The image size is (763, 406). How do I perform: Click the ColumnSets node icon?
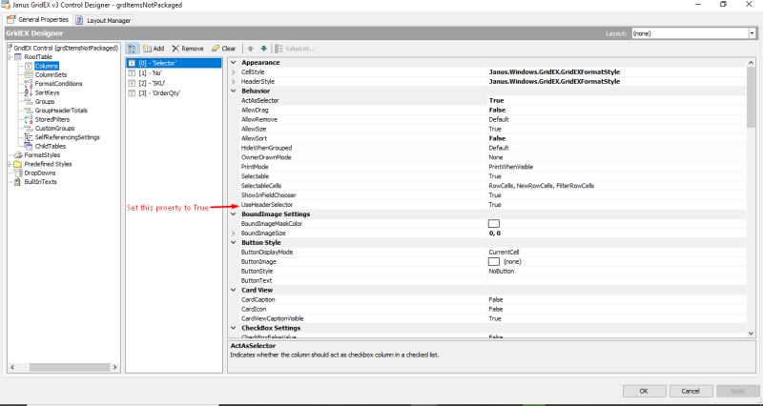click(x=29, y=75)
